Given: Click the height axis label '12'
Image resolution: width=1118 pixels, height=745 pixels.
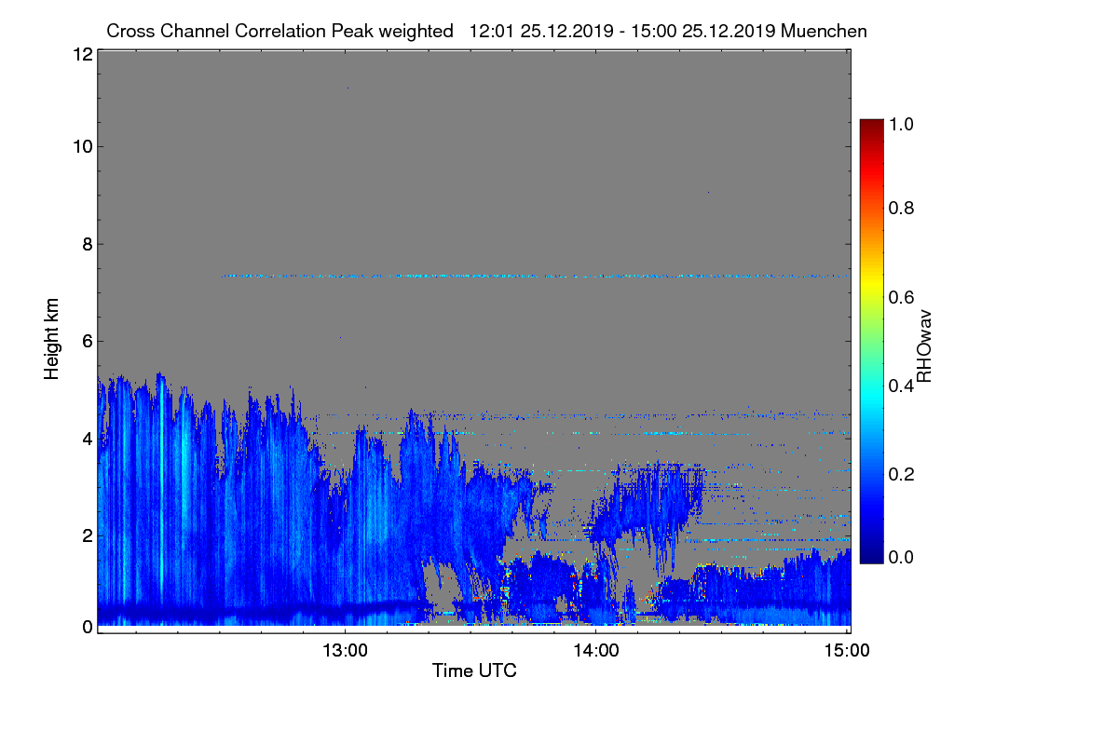Looking at the screenshot, I should click(x=82, y=54).
